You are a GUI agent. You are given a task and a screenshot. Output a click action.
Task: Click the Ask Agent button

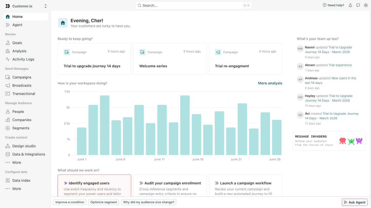(355, 202)
